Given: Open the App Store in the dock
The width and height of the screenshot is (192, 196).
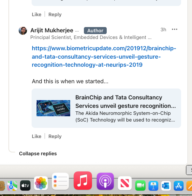Looking at the screenshot, I should coord(179,185).
